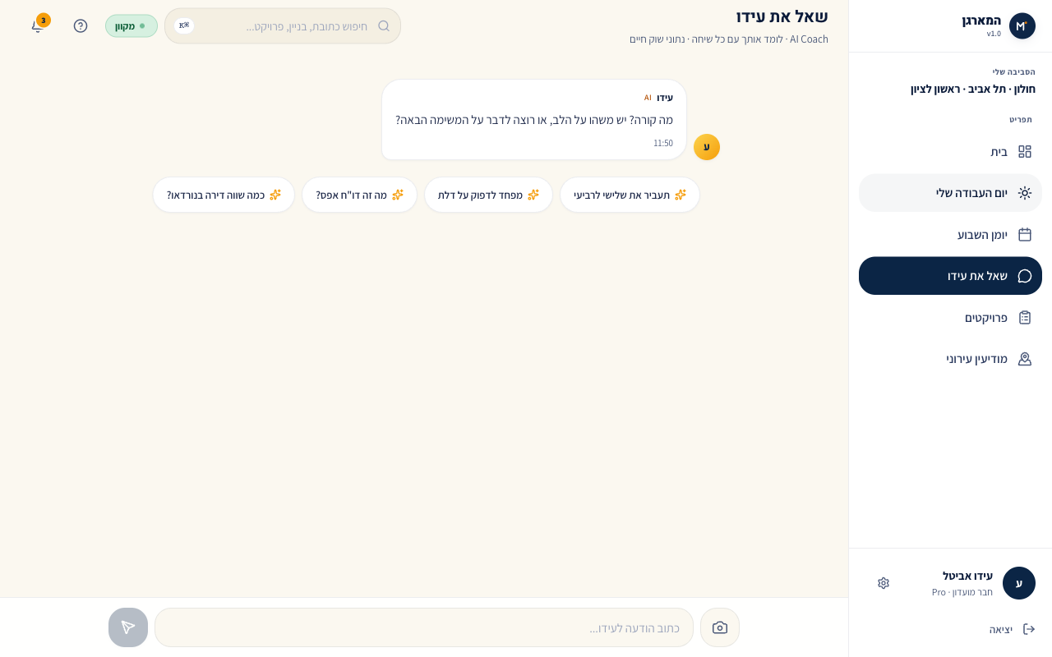Open the בית home menu item
The height and width of the screenshot is (657, 1052).
950,152
